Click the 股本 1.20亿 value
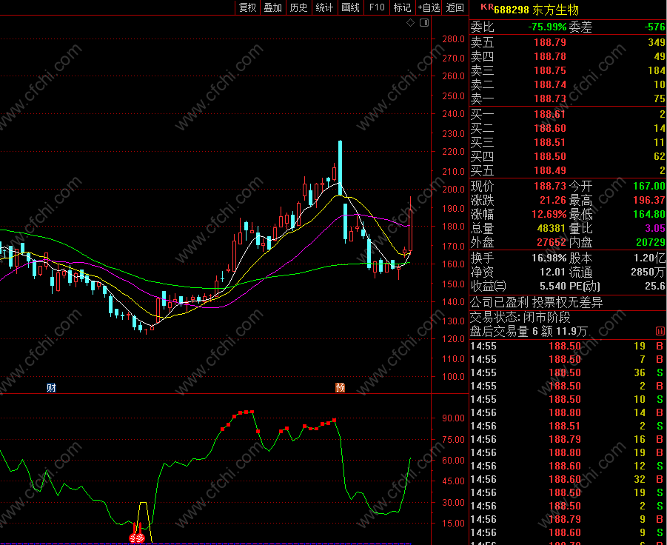Image resolution: width=667 pixels, height=545 pixels. point(649,258)
